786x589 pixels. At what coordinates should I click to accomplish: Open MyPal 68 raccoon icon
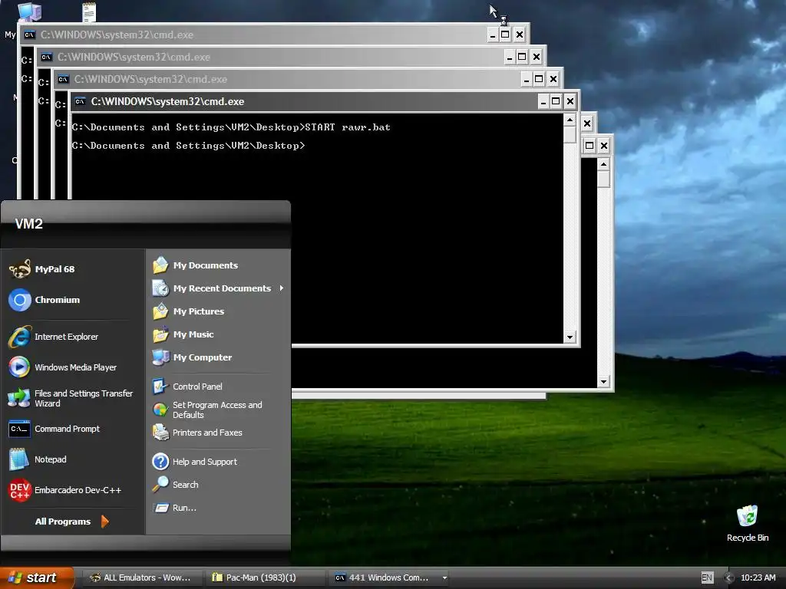[x=20, y=269]
